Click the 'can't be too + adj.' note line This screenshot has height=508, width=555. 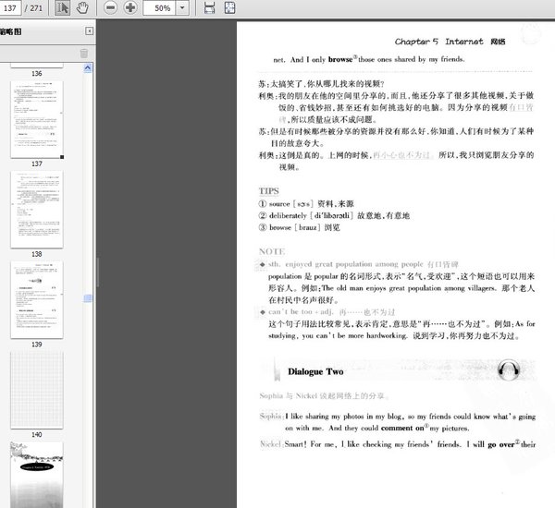coord(332,312)
